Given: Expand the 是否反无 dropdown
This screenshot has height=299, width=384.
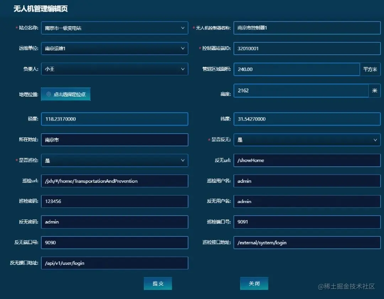Looking at the screenshot, I should pos(307,140).
